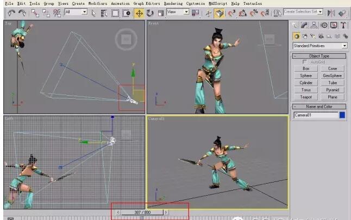
Task: Open the Standard Primitives category dropdown
Action: pyautogui.click(x=344, y=46)
